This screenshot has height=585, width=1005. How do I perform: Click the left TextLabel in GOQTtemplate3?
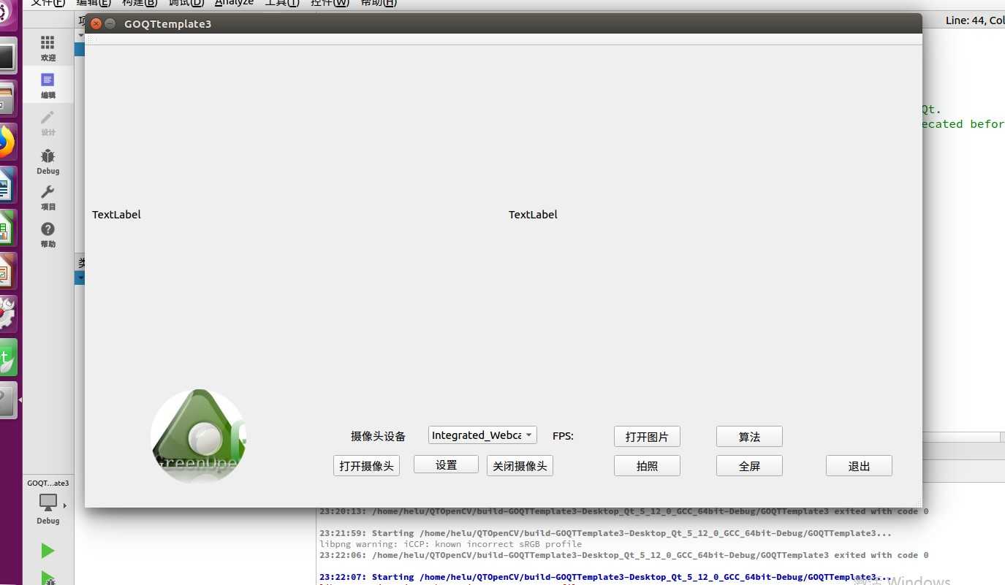click(x=116, y=214)
